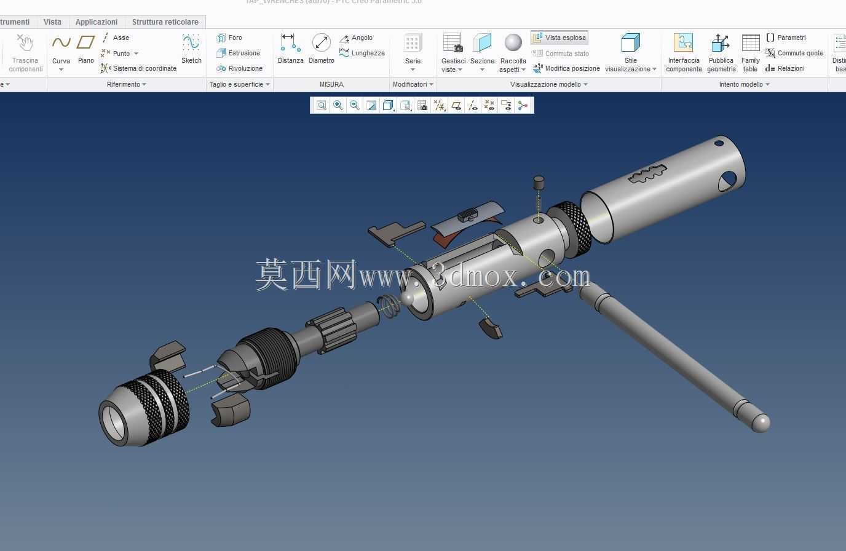Image resolution: width=846 pixels, height=551 pixels.
Task: Click the Zoom Out magnifier icon
Action: pos(355,106)
